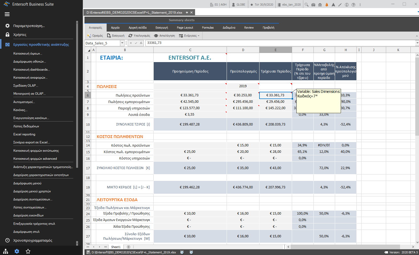Expand the Ενέργειες actions dropdown
The image size is (419, 255).
point(189,36)
